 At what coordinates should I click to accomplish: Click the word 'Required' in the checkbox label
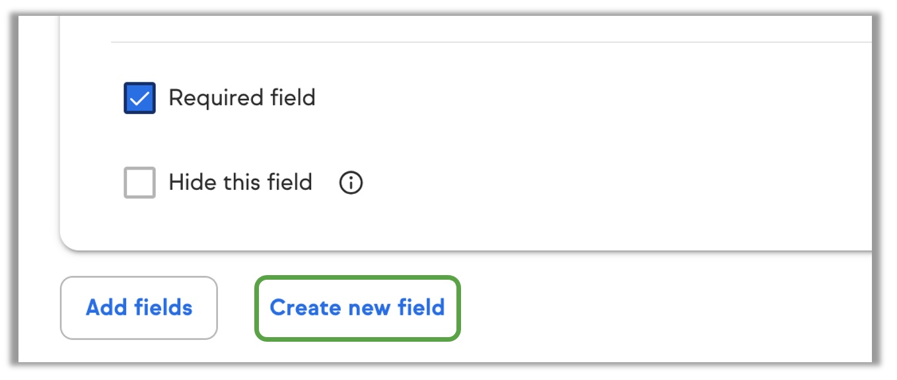[217, 99]
